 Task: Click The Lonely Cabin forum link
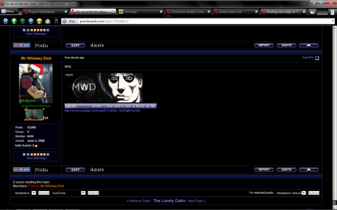169,201
